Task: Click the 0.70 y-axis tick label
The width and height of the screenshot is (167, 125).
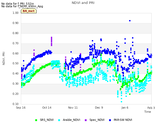Action: click(x=16, y=43)
